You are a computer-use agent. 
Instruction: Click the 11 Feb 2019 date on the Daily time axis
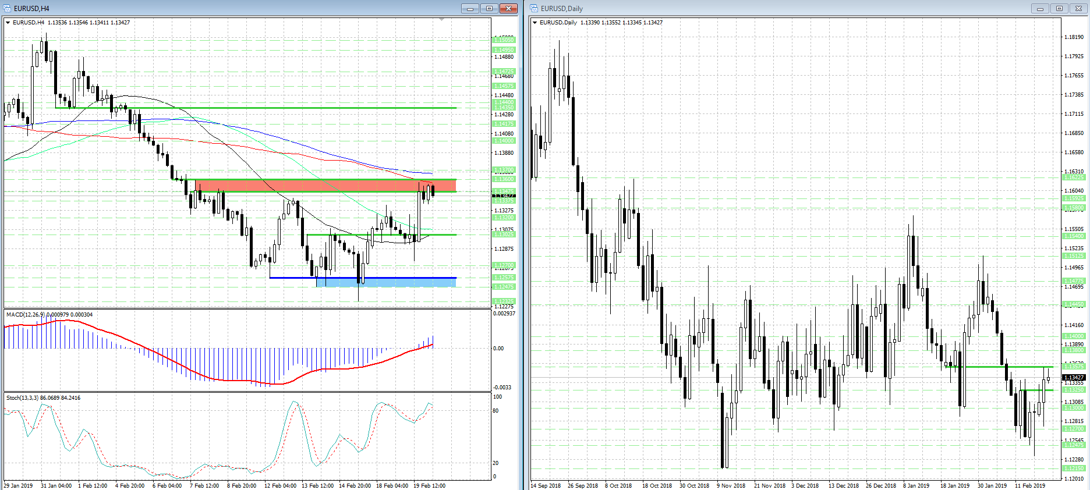[1030, 486]
